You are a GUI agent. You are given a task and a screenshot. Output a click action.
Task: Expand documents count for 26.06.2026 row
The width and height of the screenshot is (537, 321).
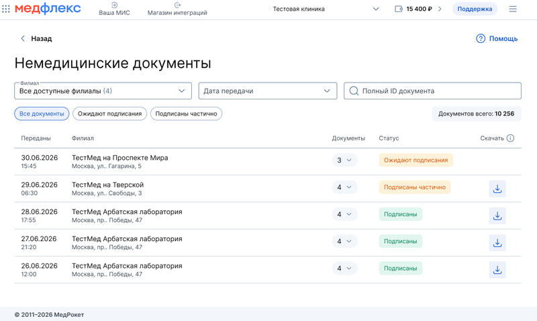(x=344, y=268)
